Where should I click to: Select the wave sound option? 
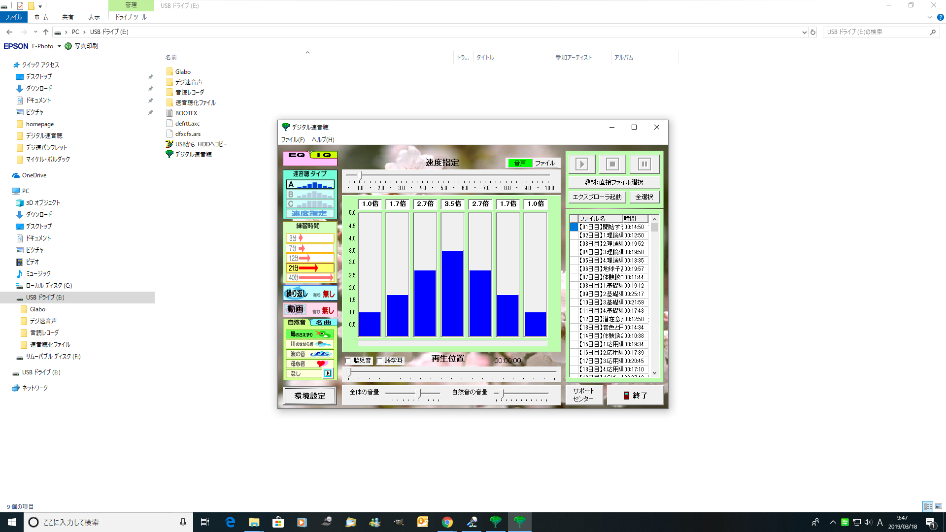tap(309, 354)
